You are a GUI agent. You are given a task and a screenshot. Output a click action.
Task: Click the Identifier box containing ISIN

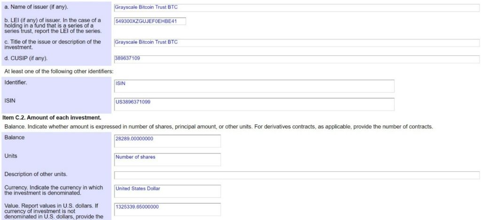254,86
